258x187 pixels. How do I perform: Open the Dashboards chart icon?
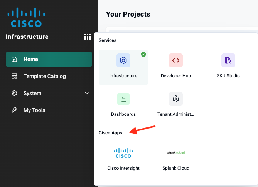pyautogui.click(x=123, y=99)
